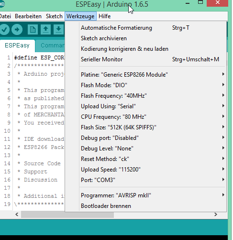Maximize the Arduino window

click(x=200, y=2)
